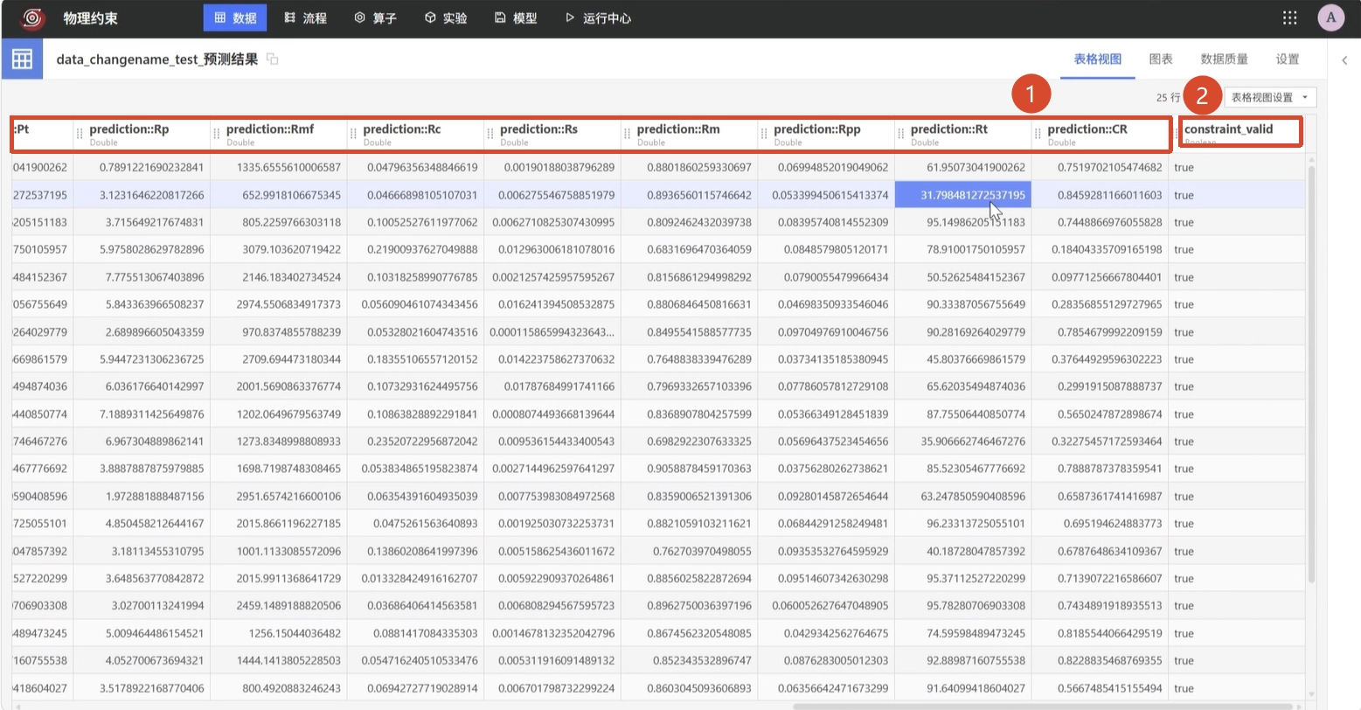Click drag handle of prediction::Rs column
Screen dimensions: 1361x710
490,134
